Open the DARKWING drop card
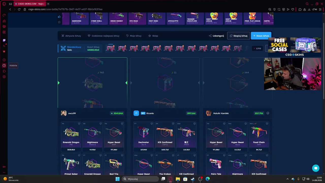The image size is (325, 183). point(80,19)
